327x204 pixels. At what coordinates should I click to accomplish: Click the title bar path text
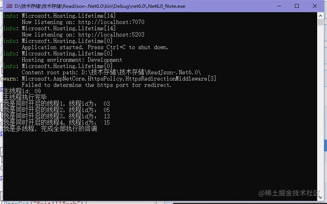[100, 6]
